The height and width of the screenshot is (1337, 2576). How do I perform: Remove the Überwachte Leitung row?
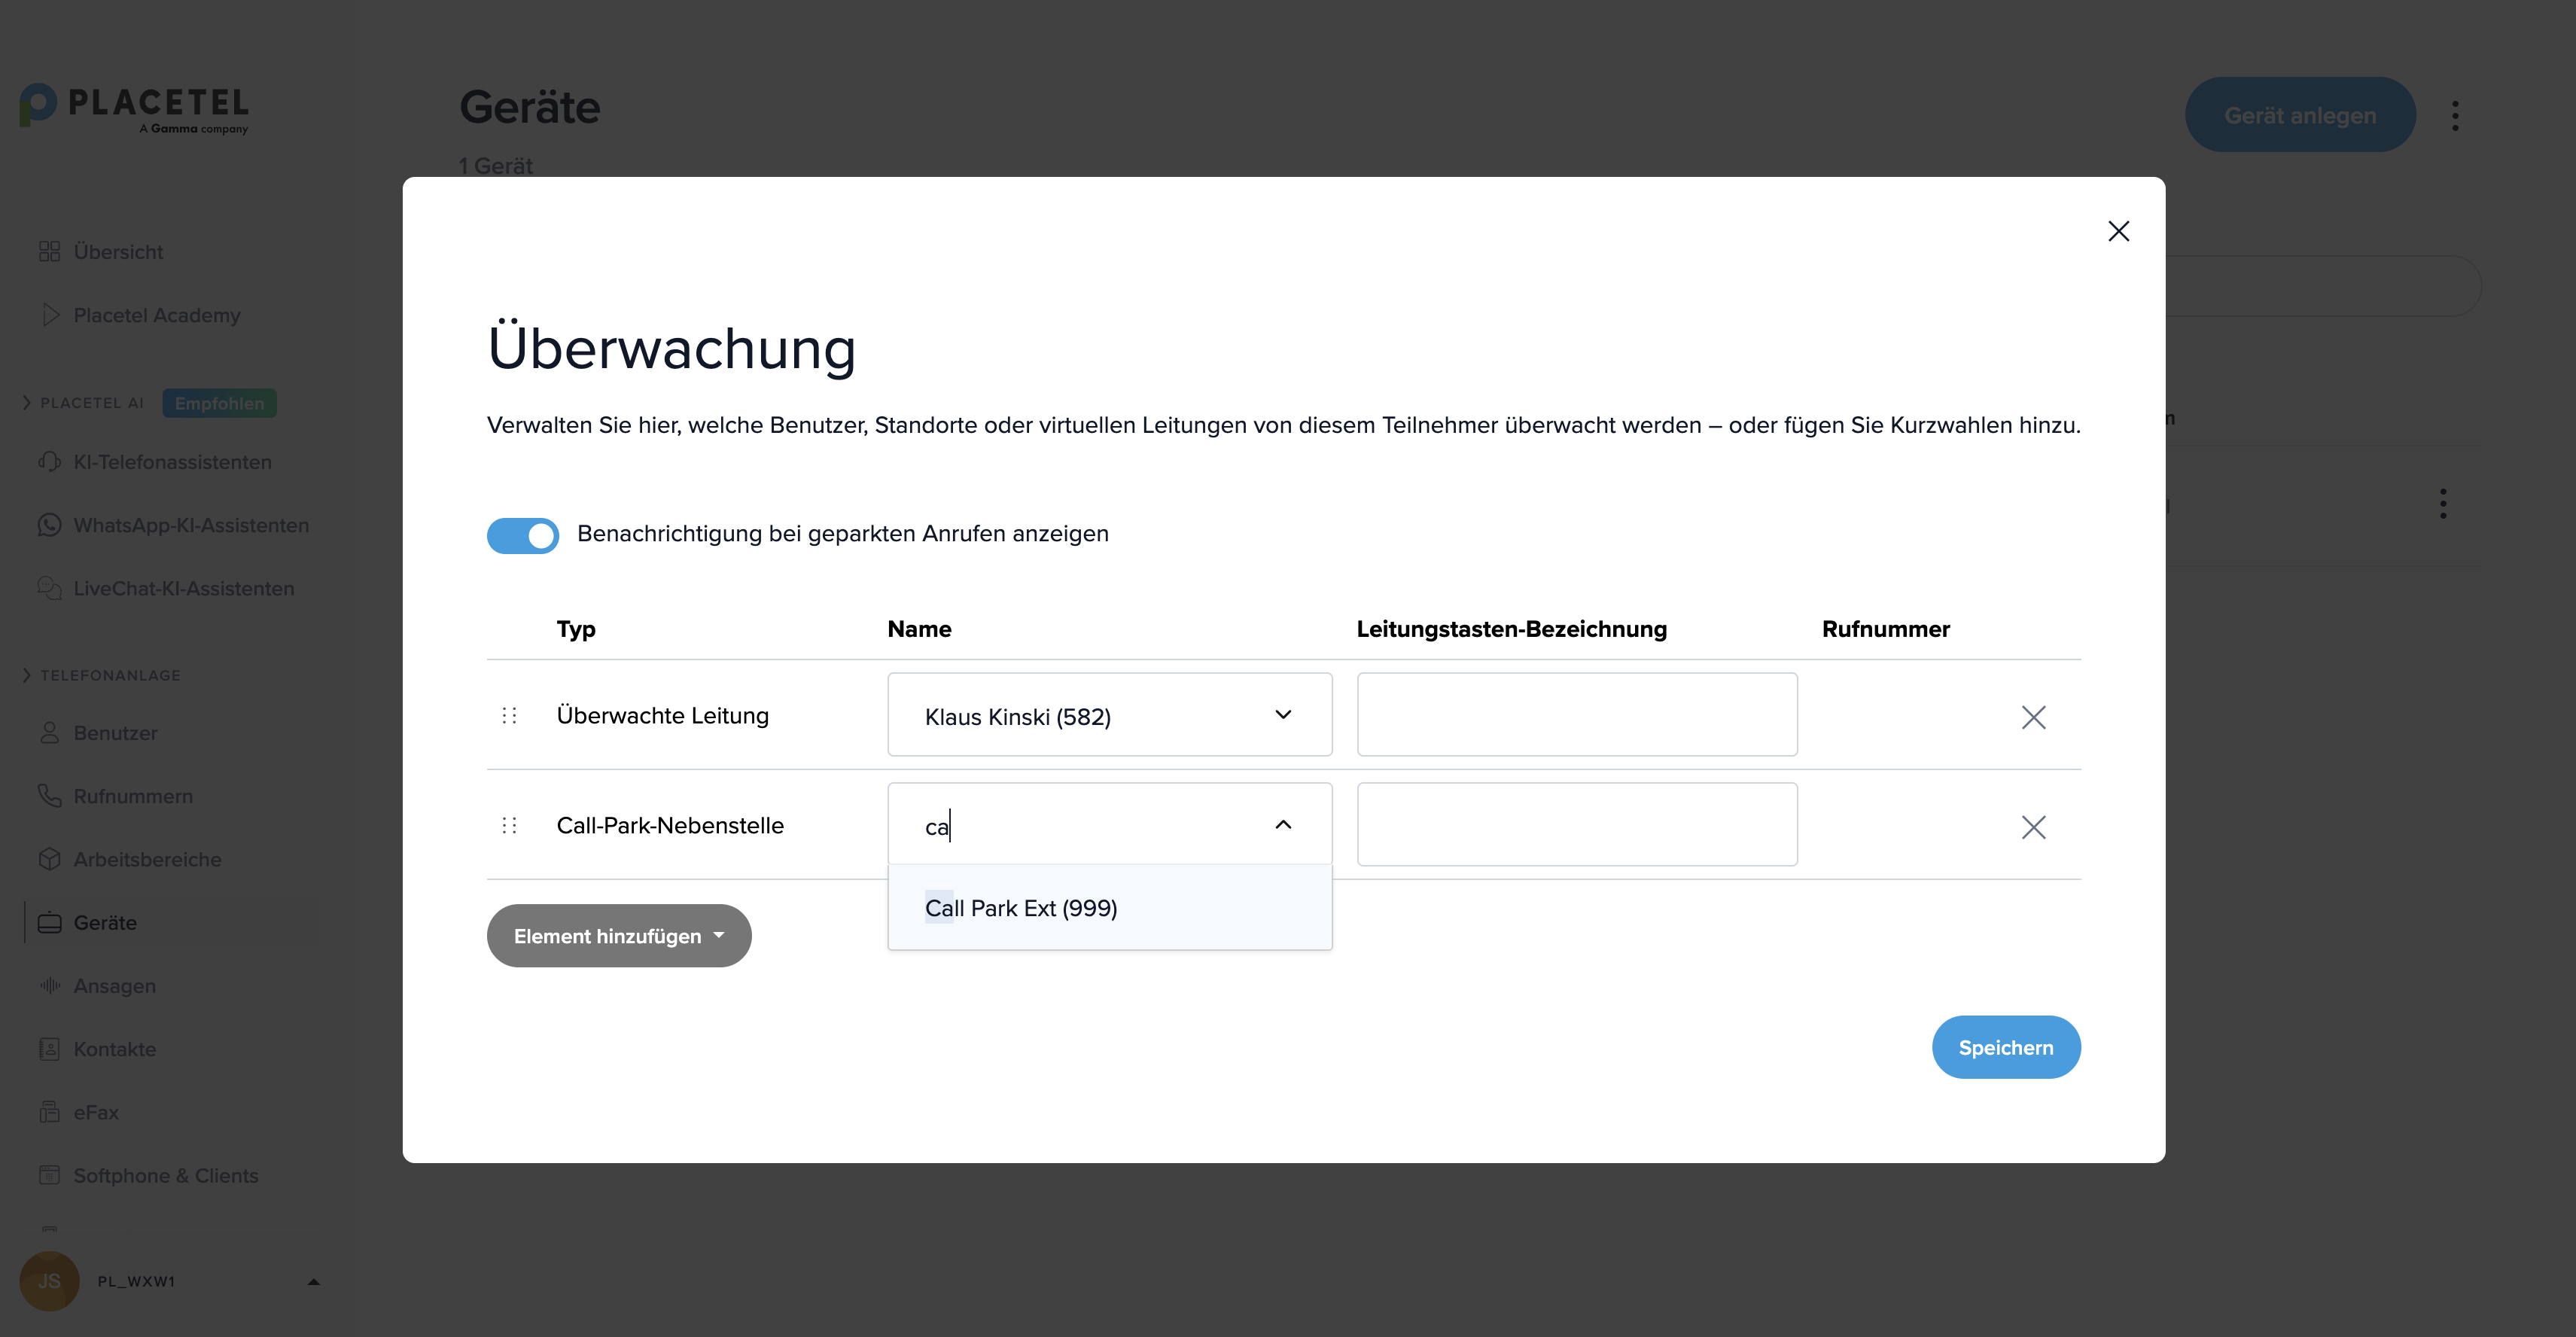point(2033,717)
